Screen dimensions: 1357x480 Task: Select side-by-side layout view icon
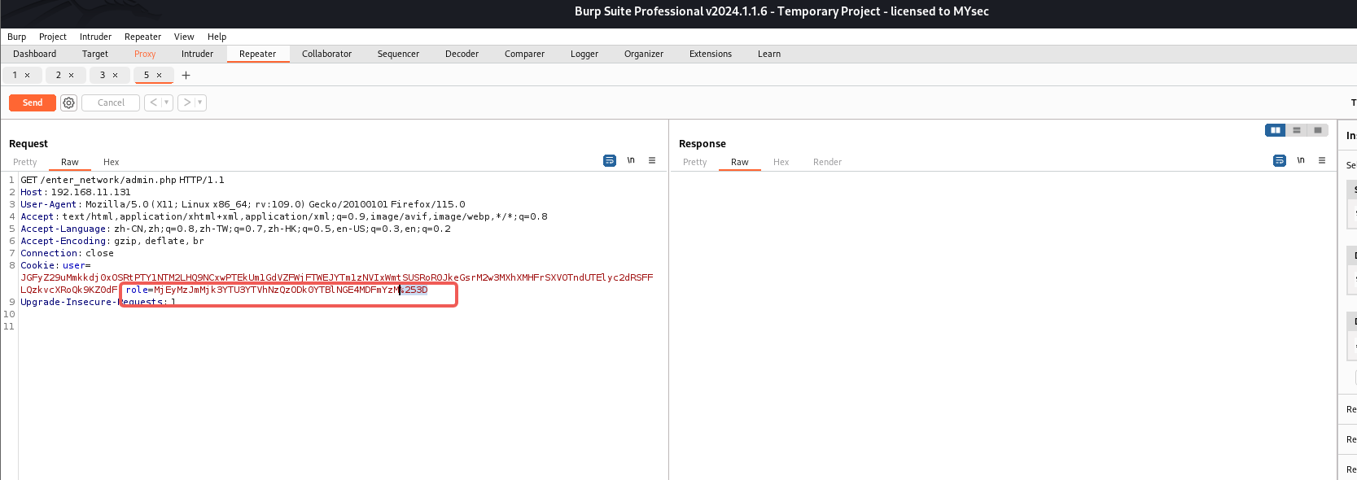click(1276, 130)
